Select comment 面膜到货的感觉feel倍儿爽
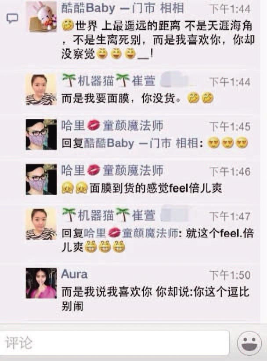 (142, 188)
